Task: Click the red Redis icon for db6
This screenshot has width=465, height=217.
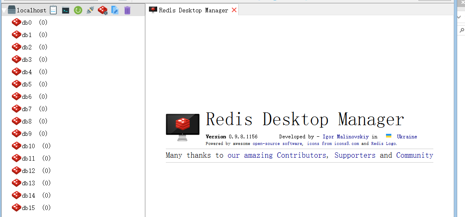Action: (16, 96)
